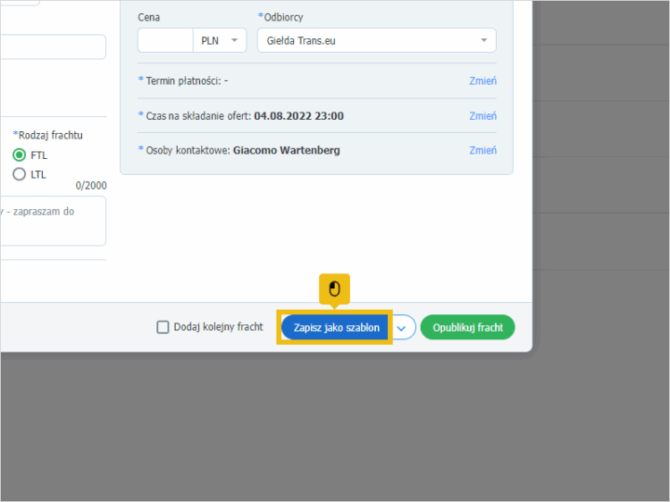Click the dimmed background below the dialog
Image resolution: width=670 pixels, height=502 pixels.
(x=335, y=428)
